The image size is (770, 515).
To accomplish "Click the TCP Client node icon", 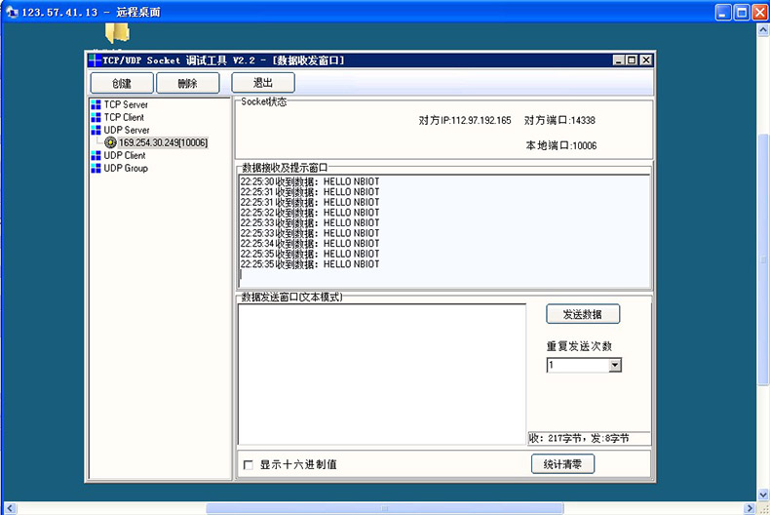I will click(96, 117).
